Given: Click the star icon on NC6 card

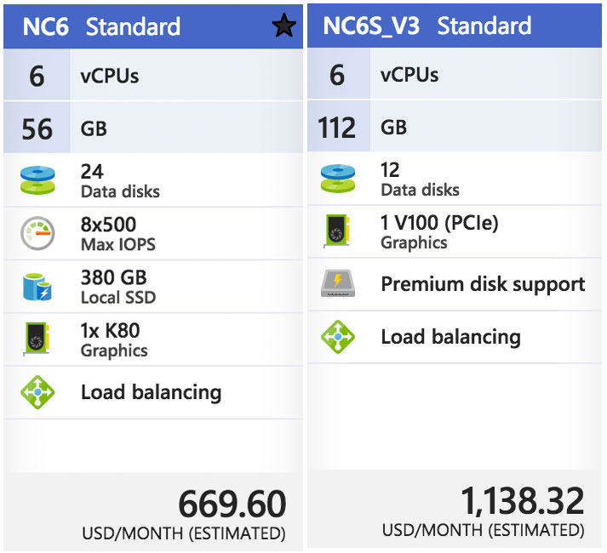Looking at the screenshot, I should coord(283,26).
